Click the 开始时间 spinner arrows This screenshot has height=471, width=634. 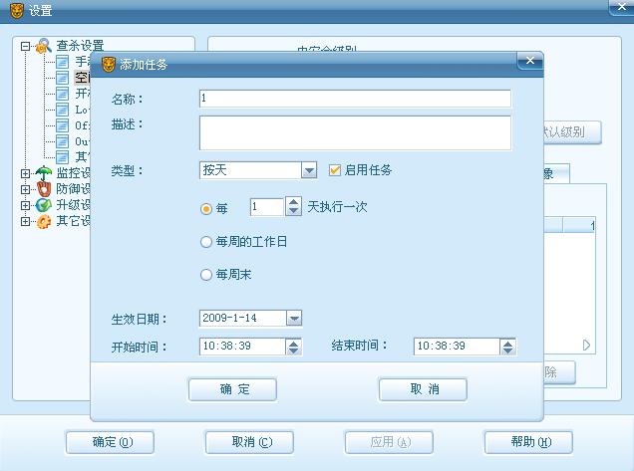pyautogui.click(x=293, y=347)
